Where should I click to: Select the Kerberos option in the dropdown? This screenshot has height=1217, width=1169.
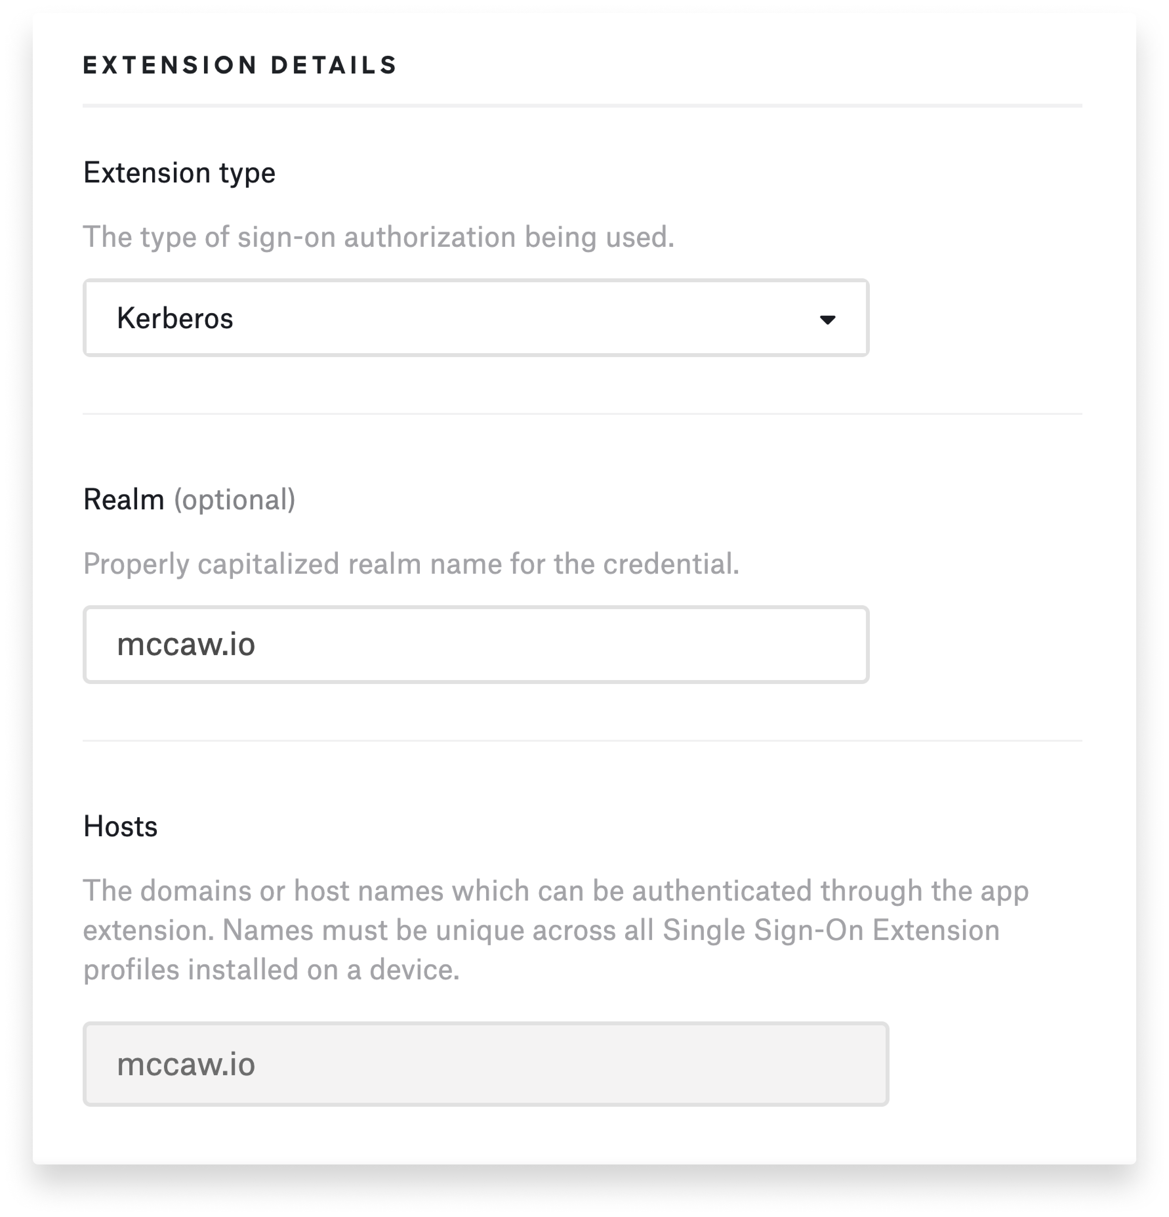click(x=176, y=318)
